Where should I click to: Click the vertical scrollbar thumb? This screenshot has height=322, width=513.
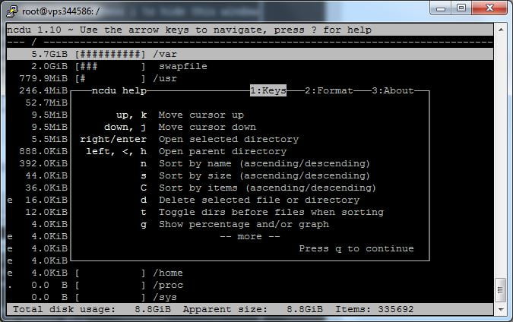[501, 290]
